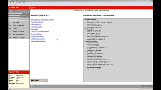The width and height of the screenshot is (161, 90).
Task: Select the Default Gateway row
Action: [95, 33]
